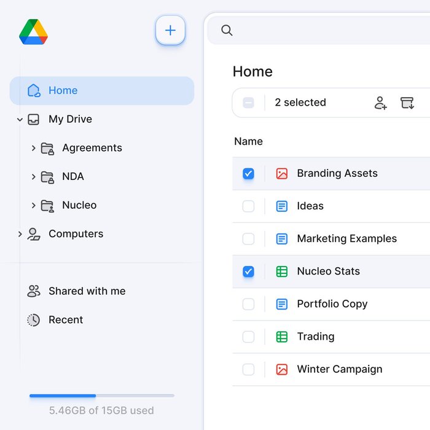Click the NDA locked folder icon
The width and height of the screenshot is (430, 430).
coord(47,177)
